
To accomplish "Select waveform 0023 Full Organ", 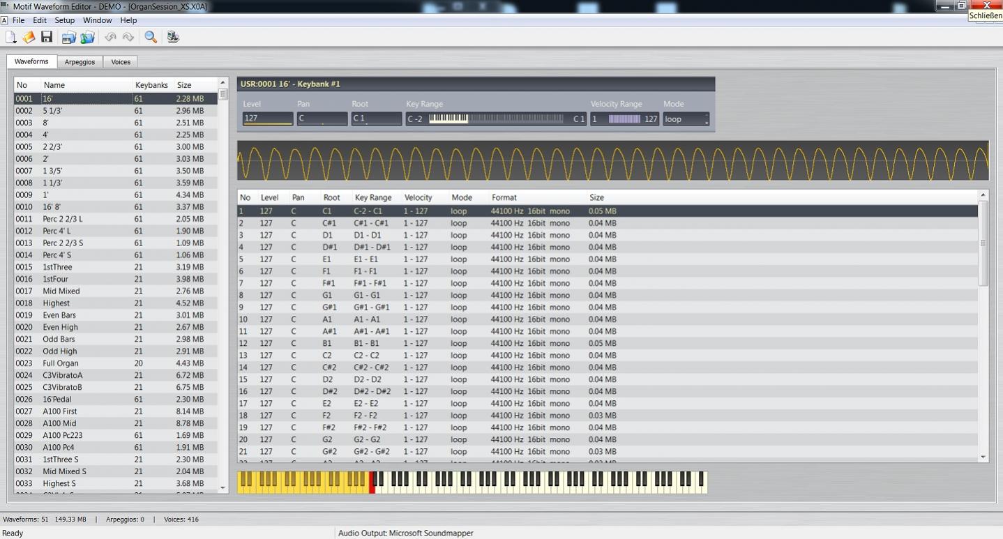I will (x=116, y=363).
